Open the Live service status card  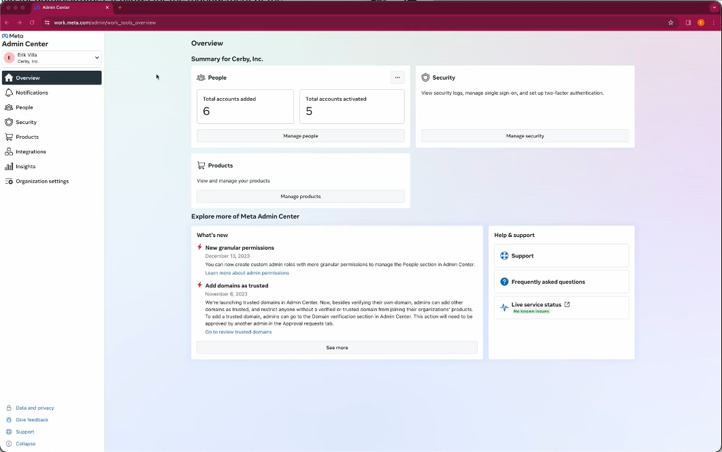point(561,307)
